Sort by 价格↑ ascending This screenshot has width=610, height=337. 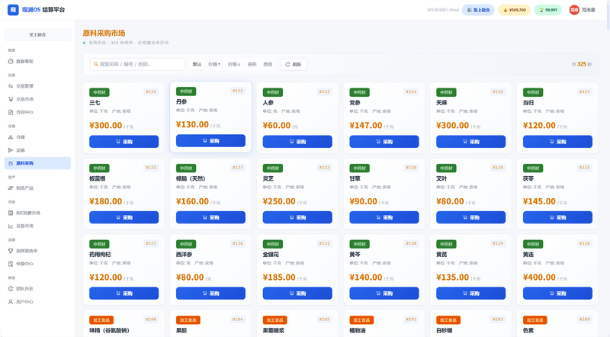click(x=214, y=64)
